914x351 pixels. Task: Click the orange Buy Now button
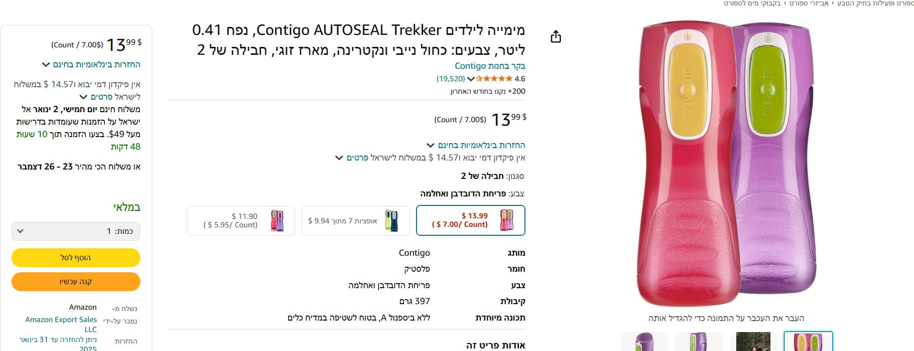[x=76, y=282]
